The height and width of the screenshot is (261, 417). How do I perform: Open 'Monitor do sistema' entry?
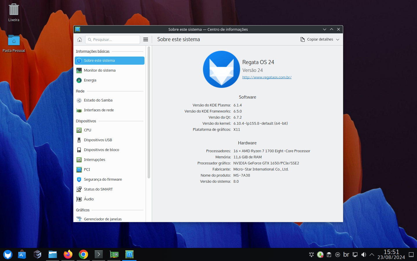(109, 70)
